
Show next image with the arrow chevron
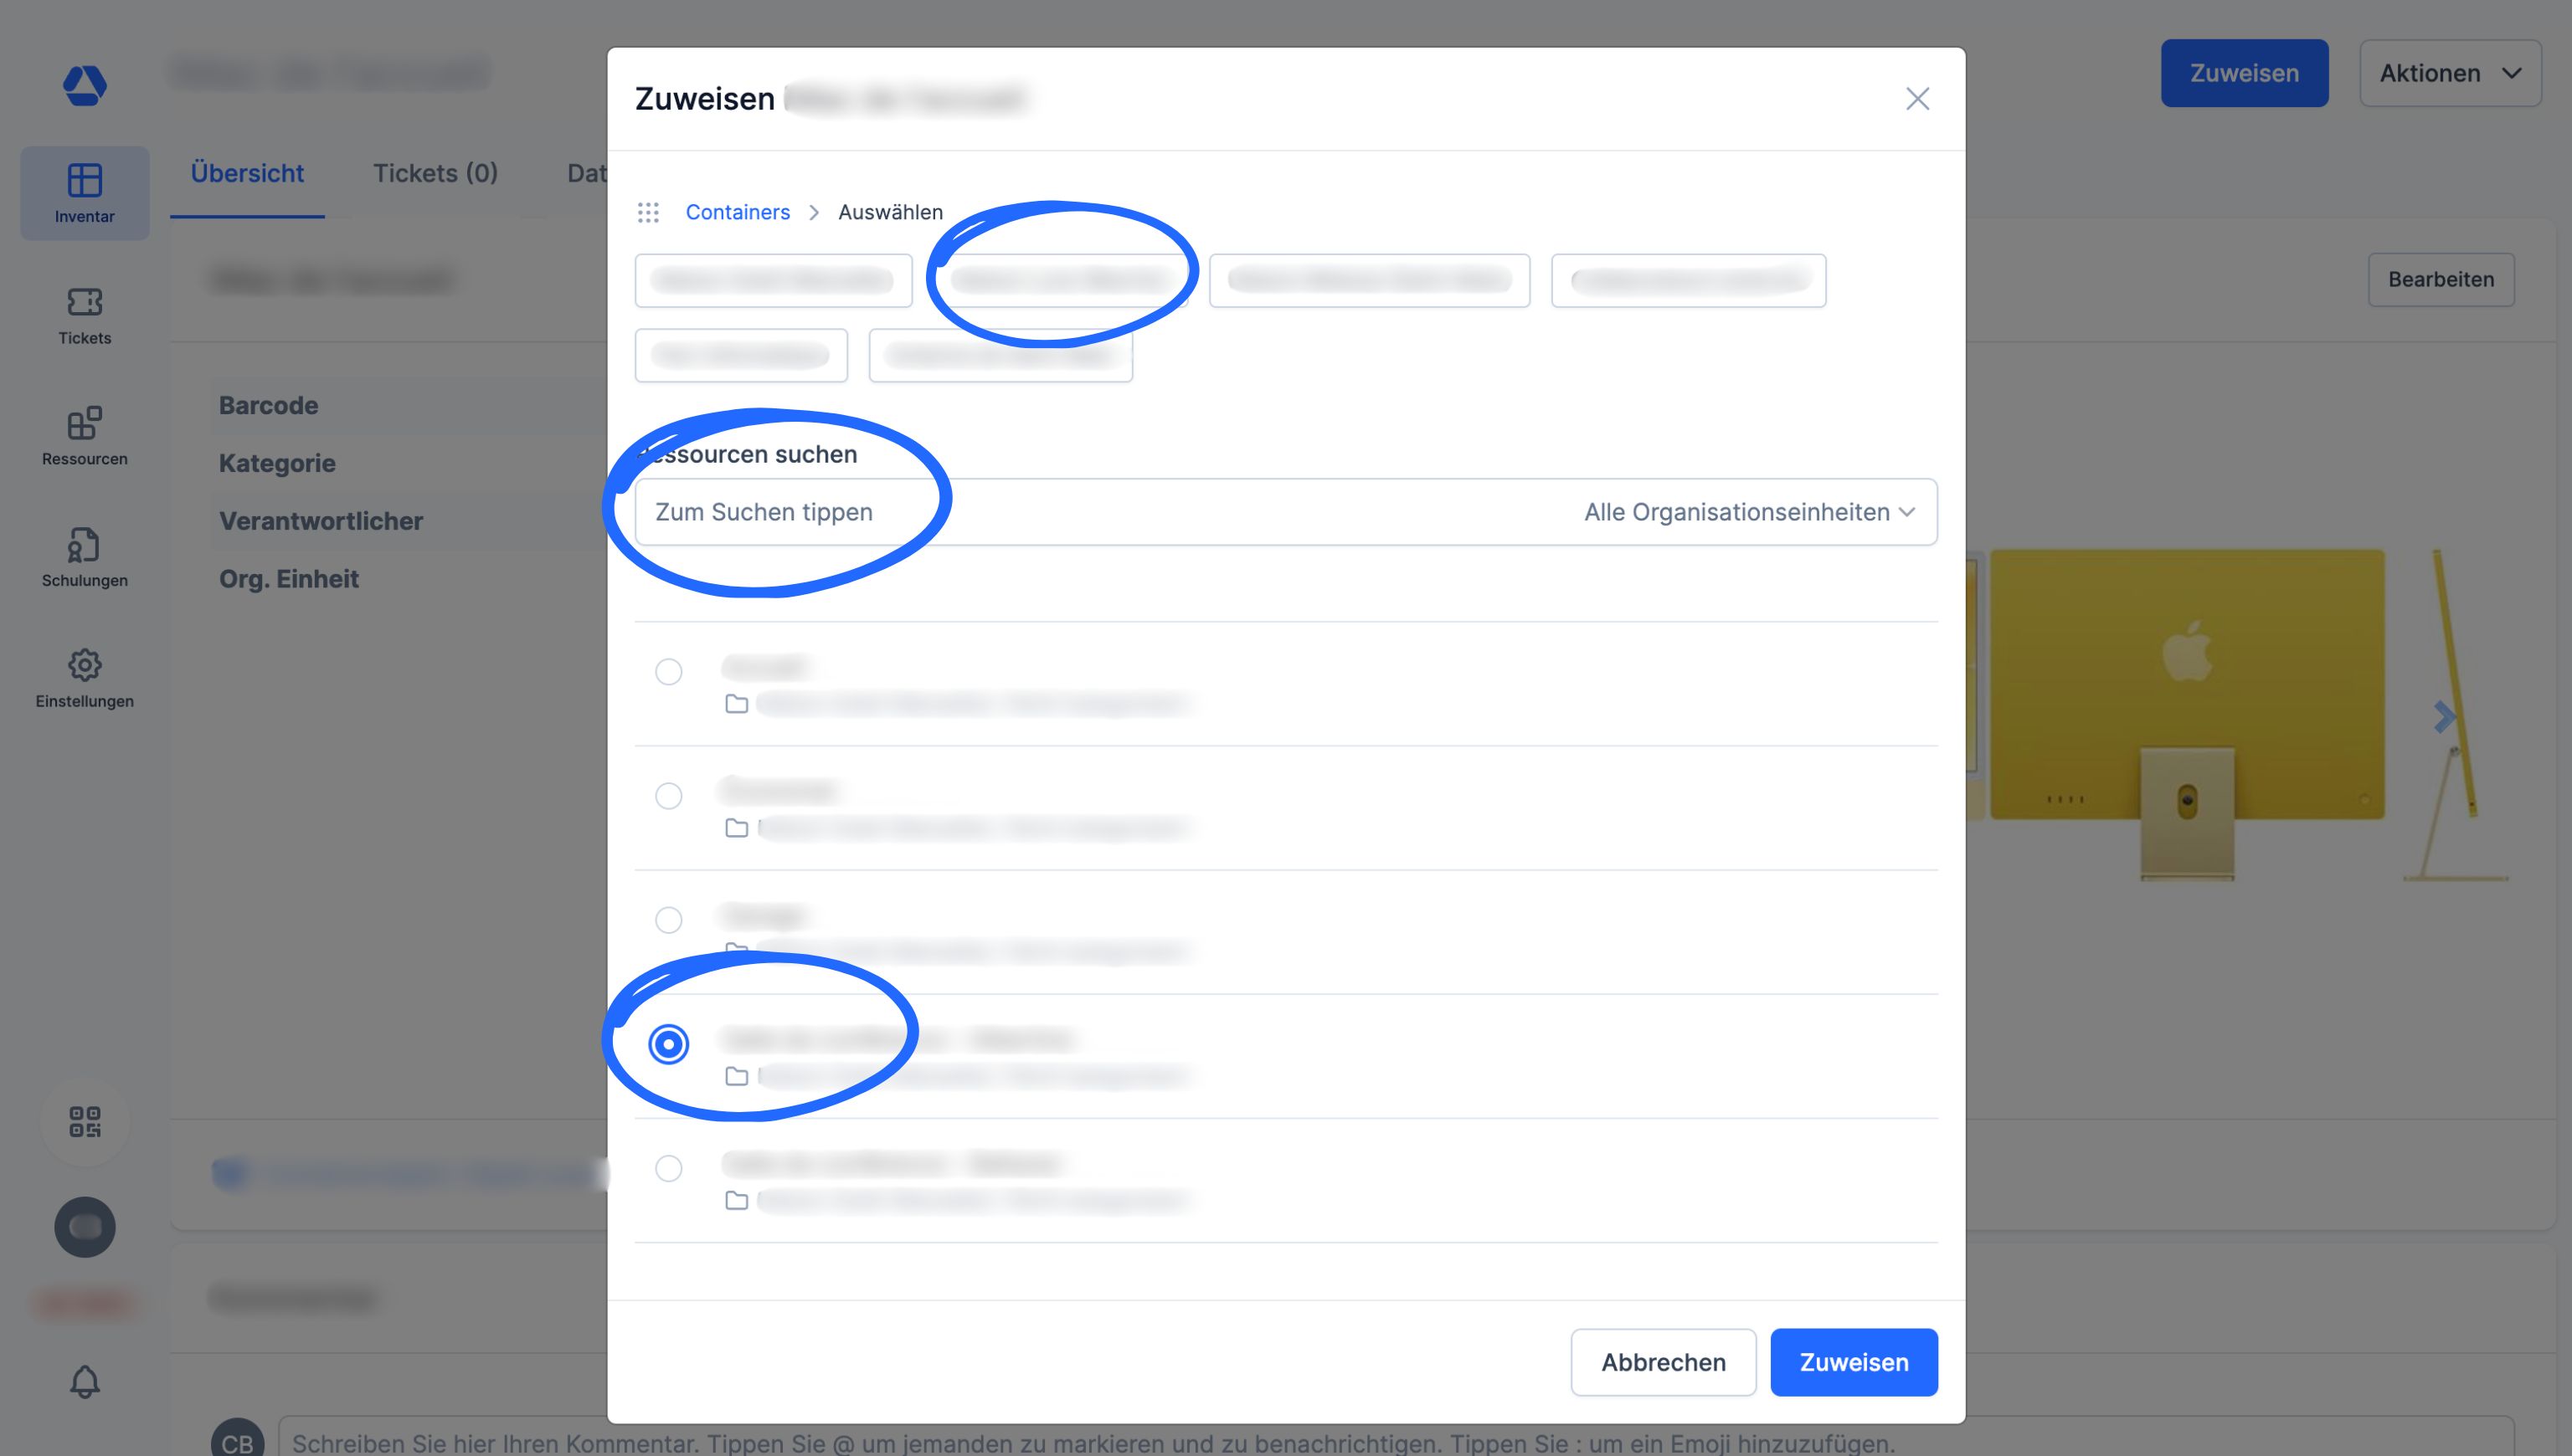[x=2444, y=716]
